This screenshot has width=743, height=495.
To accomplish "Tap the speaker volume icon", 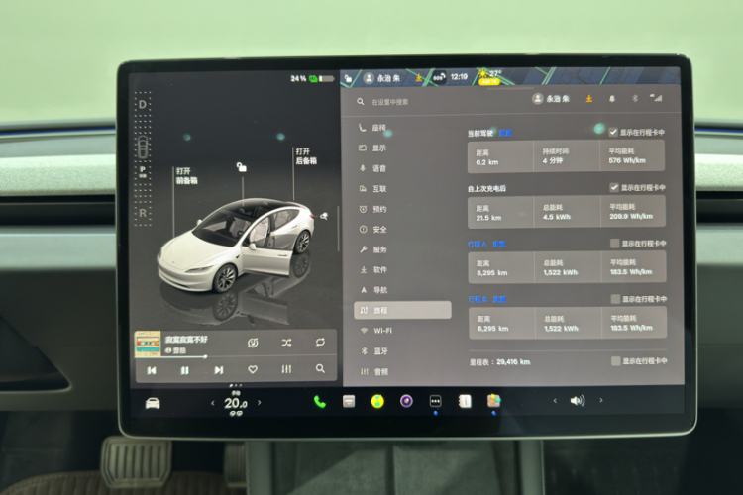I will click(x=578, y=401).
